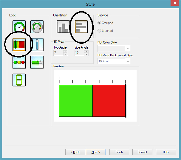
Task: Open Help for the Style dialog
Action: click(166, 152)
